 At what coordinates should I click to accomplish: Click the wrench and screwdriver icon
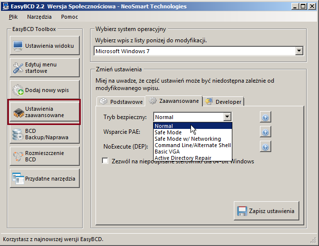(18, 68)
